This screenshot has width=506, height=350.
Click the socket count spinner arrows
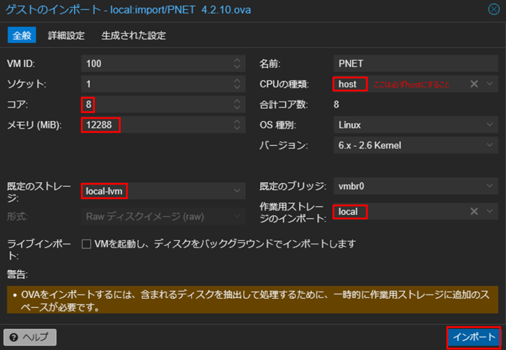point(237,84)
